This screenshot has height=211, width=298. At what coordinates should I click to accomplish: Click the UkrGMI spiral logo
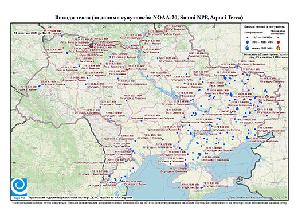tap(19, 187)
